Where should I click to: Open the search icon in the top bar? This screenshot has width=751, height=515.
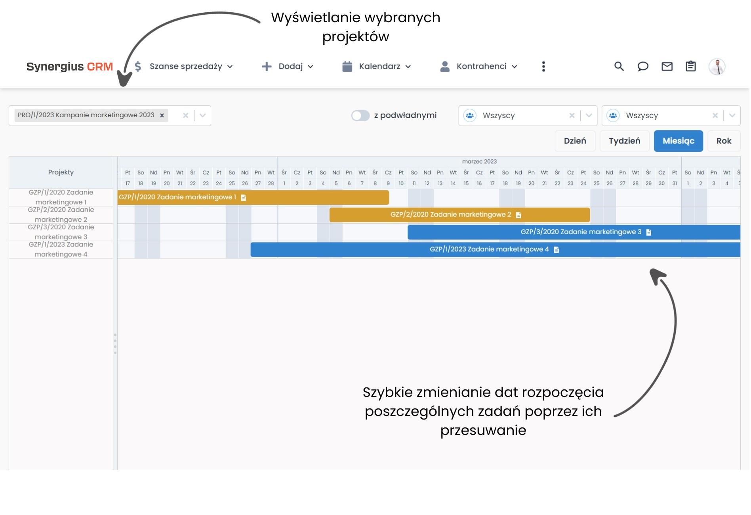(x=618, y=66)
